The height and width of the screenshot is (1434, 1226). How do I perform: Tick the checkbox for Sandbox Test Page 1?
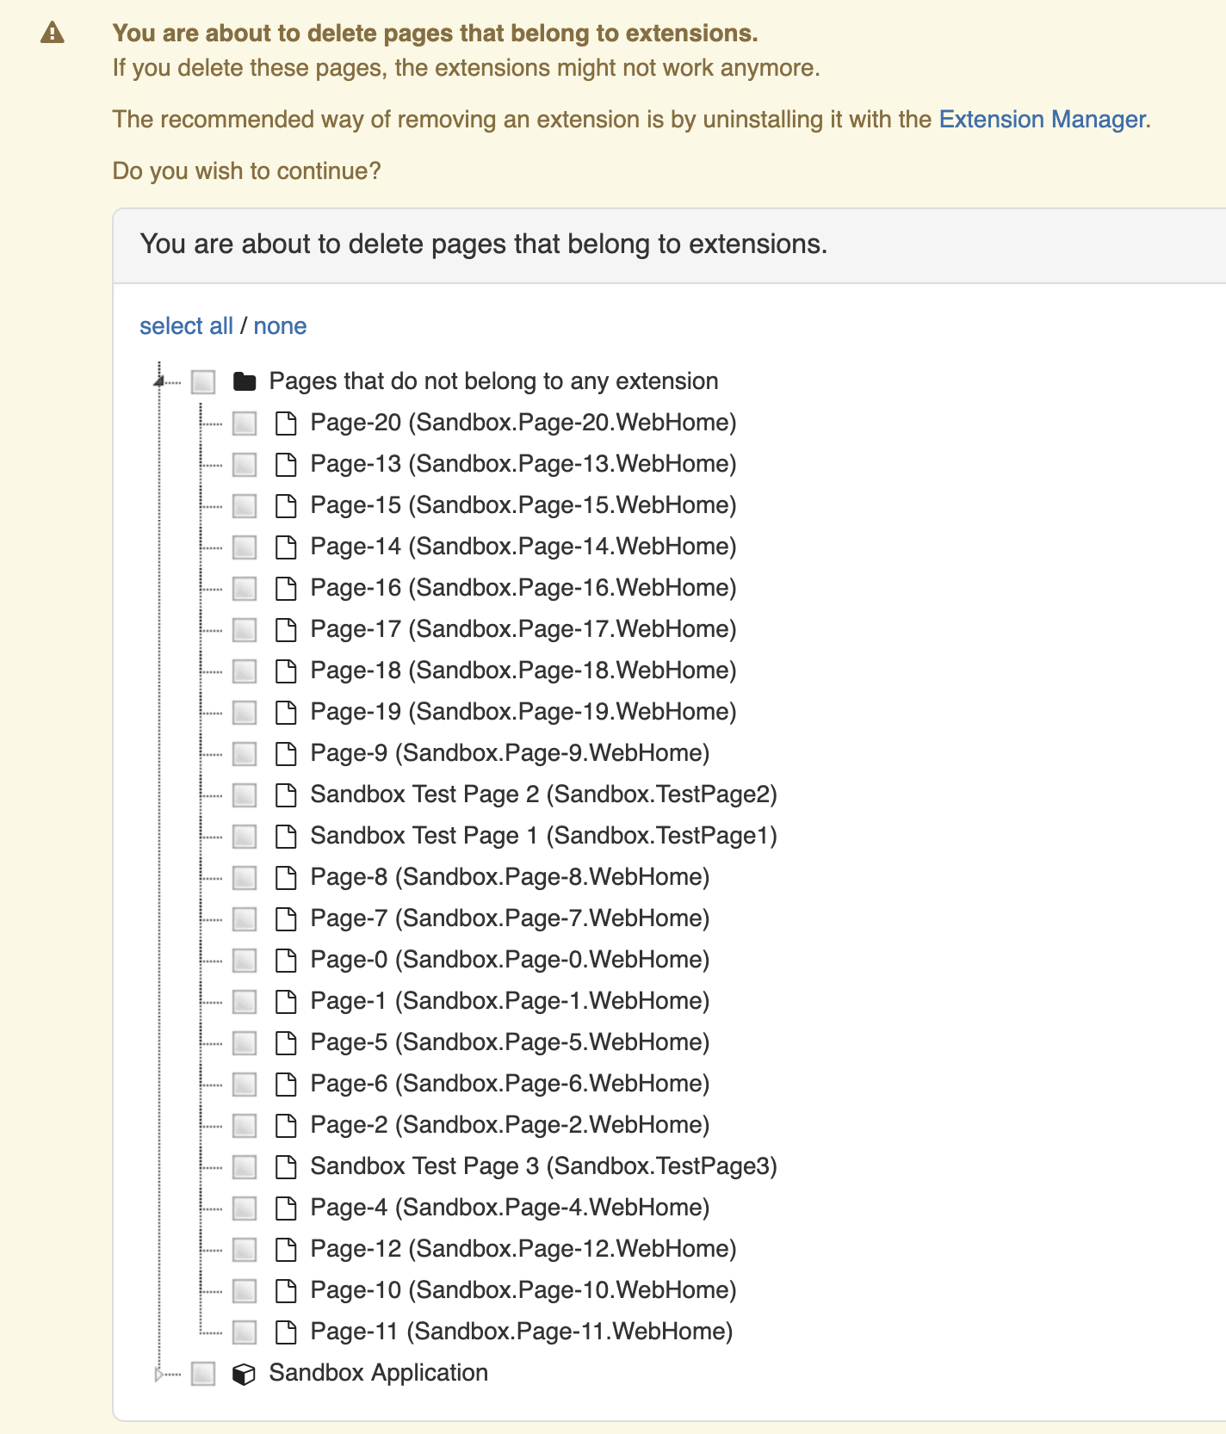click(245, 837)
